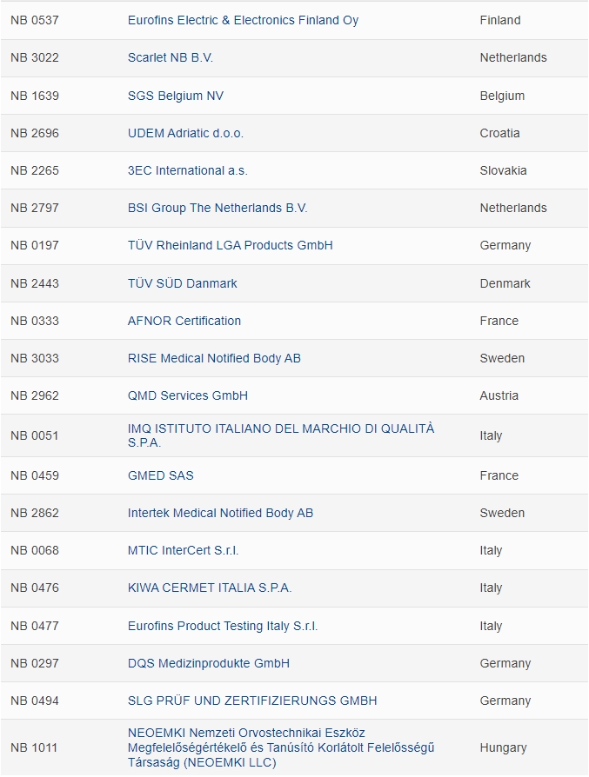Open TÜV SÜD Danmark link
The image size is (589, 777).
[182, 283]
